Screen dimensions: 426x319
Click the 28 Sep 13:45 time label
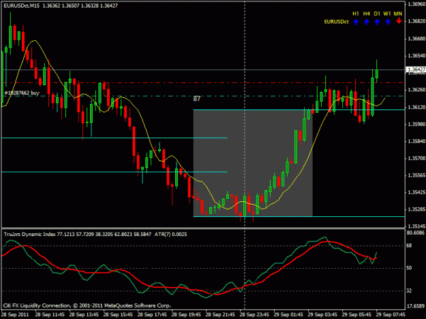84,315
